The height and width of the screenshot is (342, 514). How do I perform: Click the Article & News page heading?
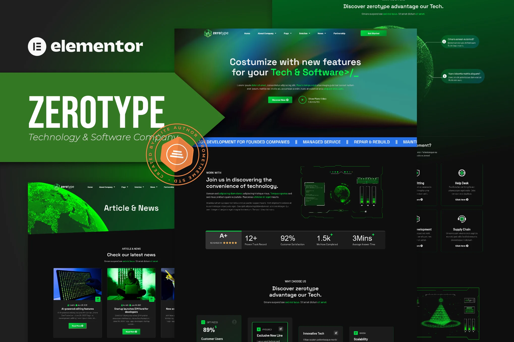(131, 208)
